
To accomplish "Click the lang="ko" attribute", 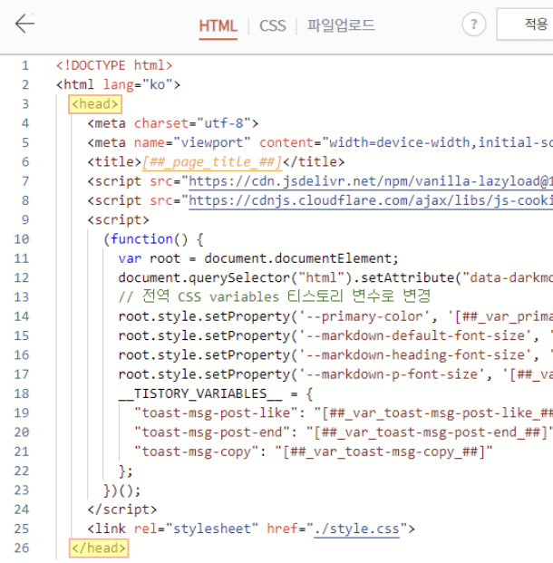I will [138, 84].
